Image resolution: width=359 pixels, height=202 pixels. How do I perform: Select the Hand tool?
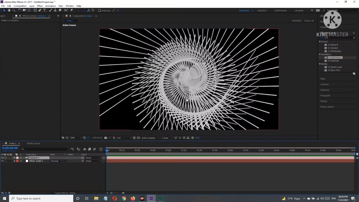tap(9, 10)
